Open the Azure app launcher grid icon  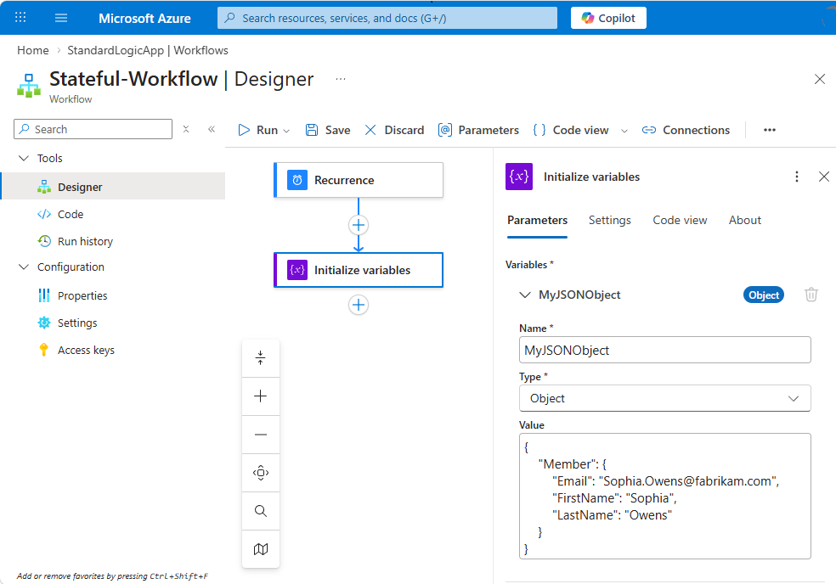click(x=20, y=18)
